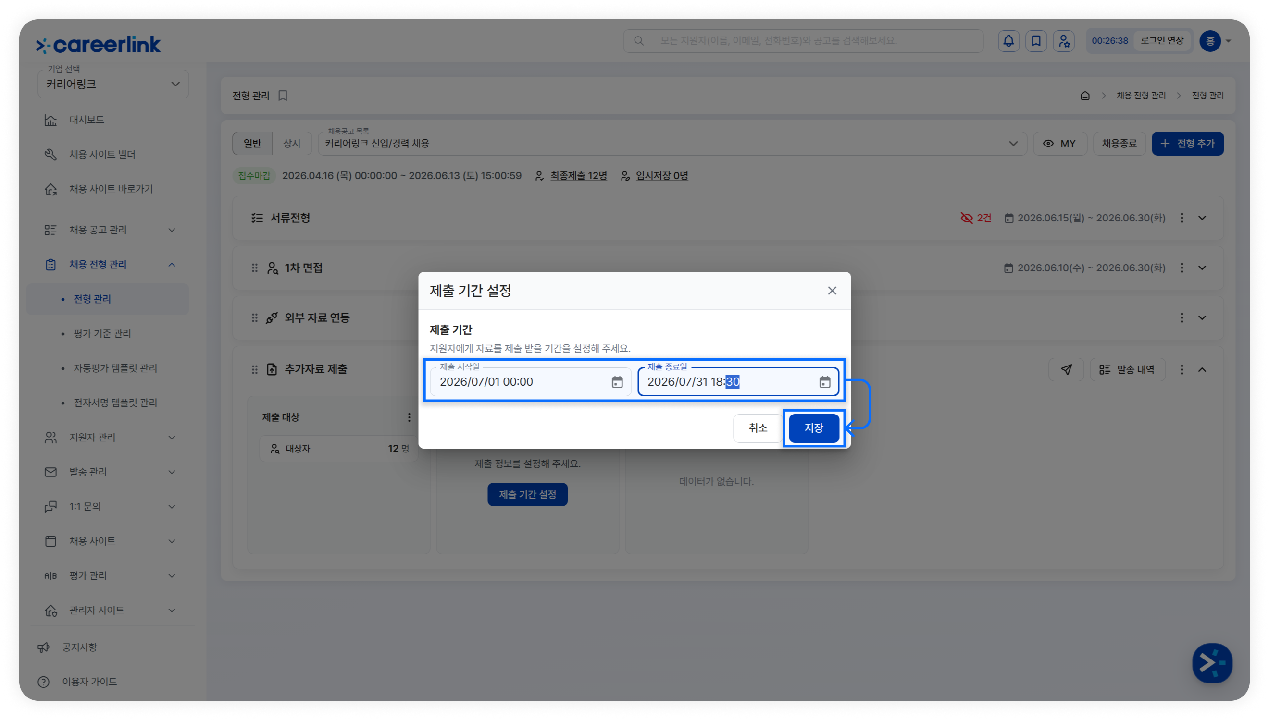This screenshot has width=1269, height=720.
Task: Click the 제출 종료일 date field
Action: (x=738, y=382)
